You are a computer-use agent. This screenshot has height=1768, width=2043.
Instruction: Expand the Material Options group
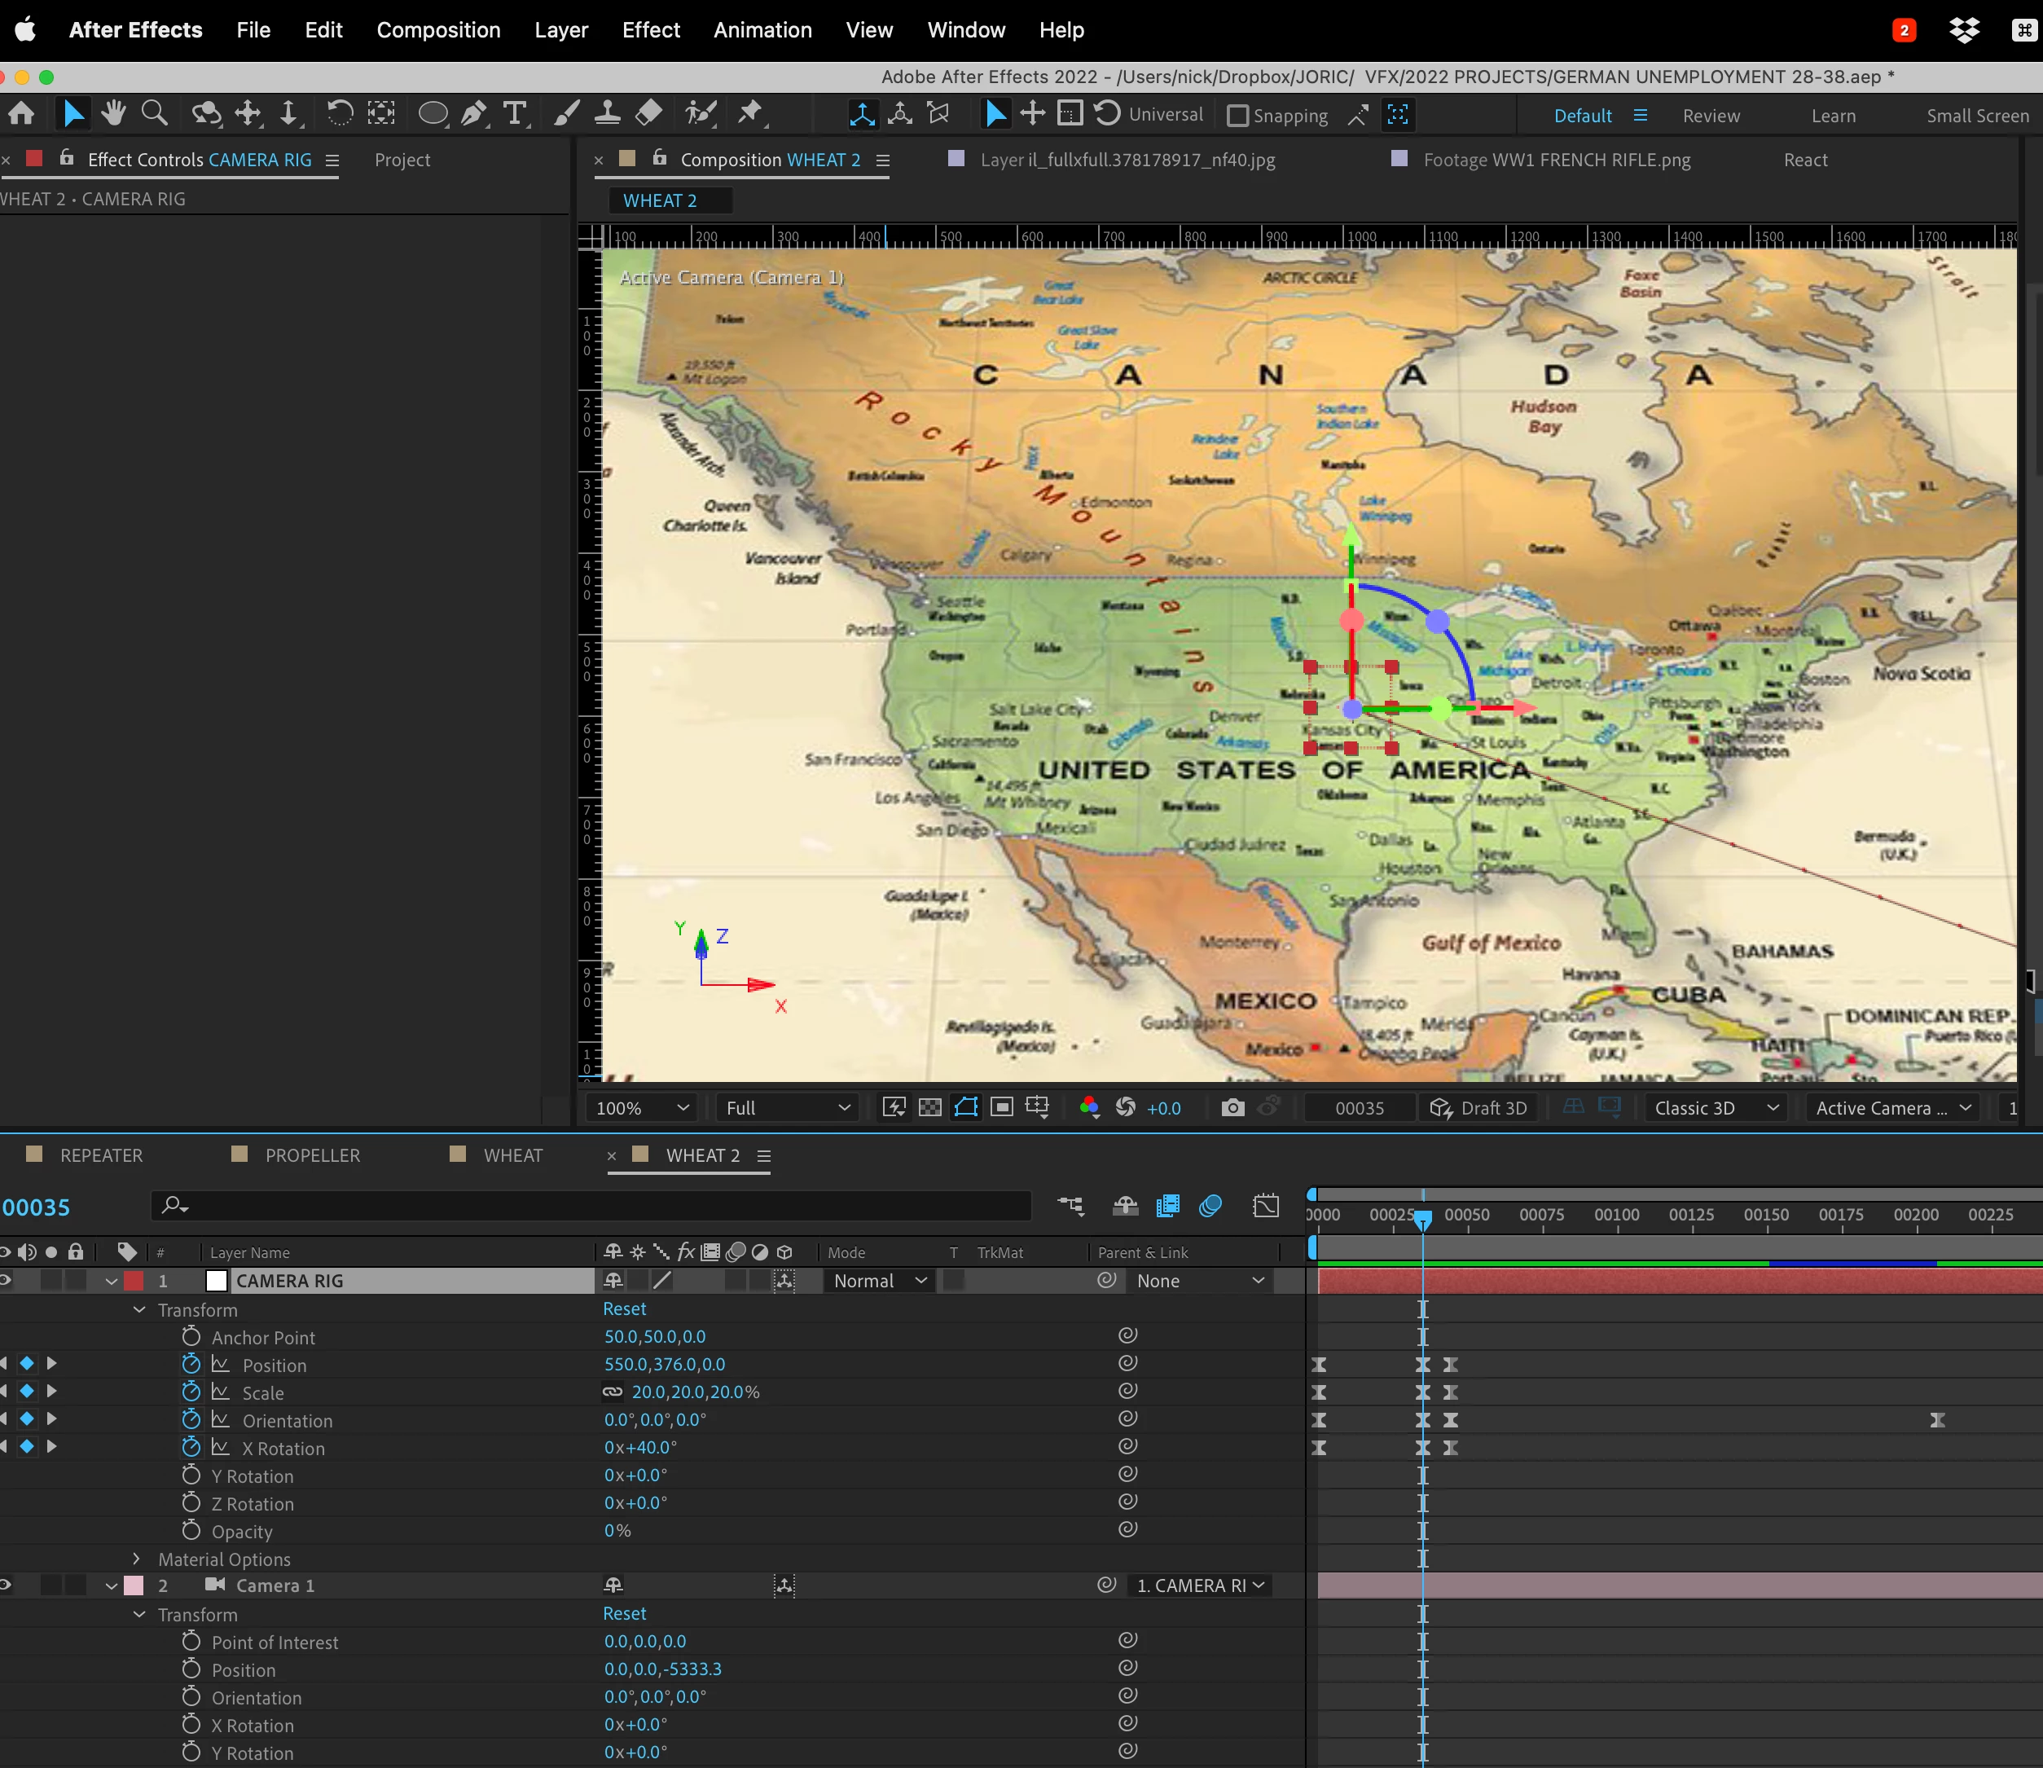click(137, 1559)
